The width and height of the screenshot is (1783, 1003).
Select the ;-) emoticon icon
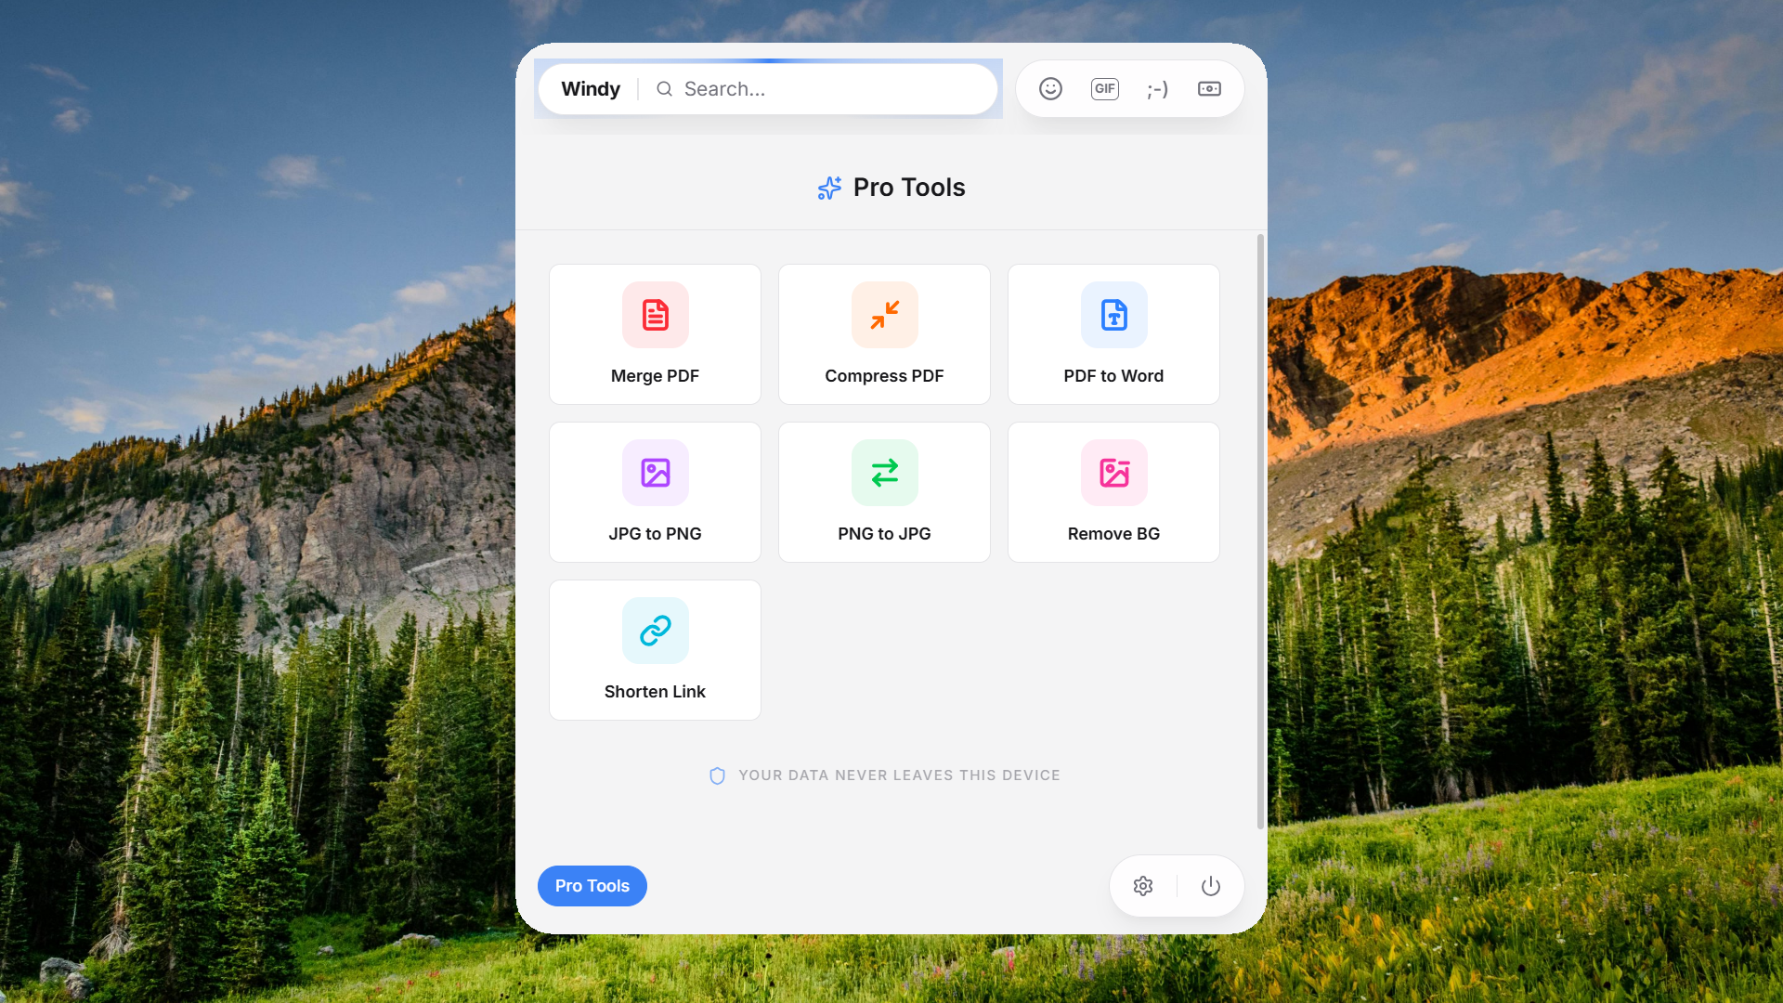[1157, 88]
